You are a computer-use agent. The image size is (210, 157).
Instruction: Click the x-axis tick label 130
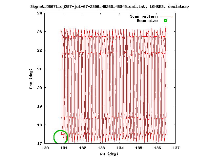click(45, 148)
